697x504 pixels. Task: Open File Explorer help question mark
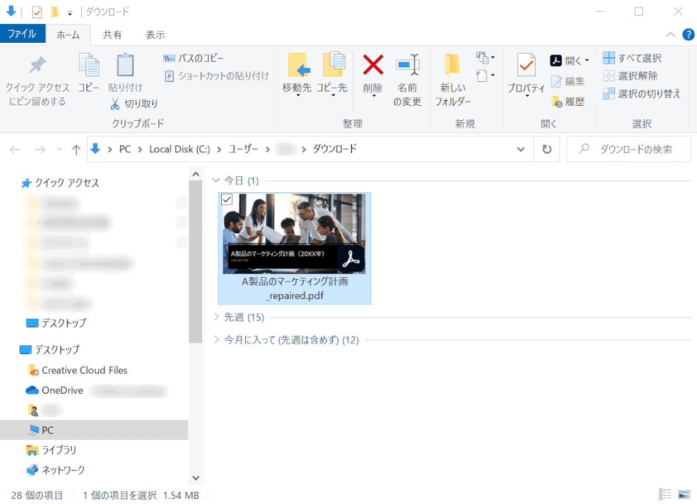click(688, 34)
